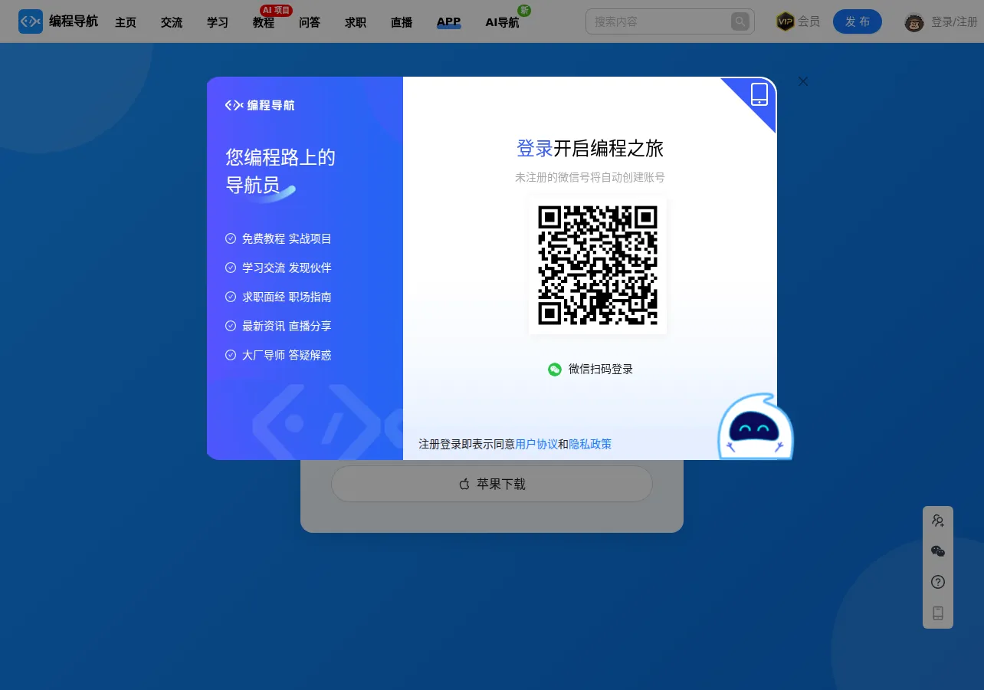Click the VIP badge icon
The image size is (984, 690).
[x=785, y=21]
